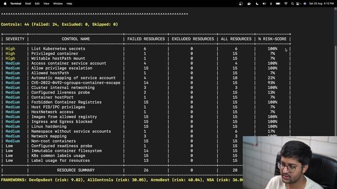The width and height of the screenshot is (337, 189).
Task: Click the Low severity of K8s common labels row
Action: [x=9, y=155]
